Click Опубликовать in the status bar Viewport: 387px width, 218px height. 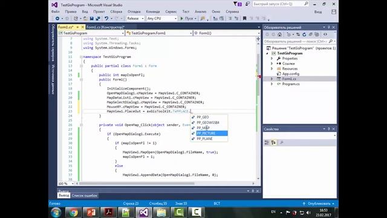pos(319,203)
